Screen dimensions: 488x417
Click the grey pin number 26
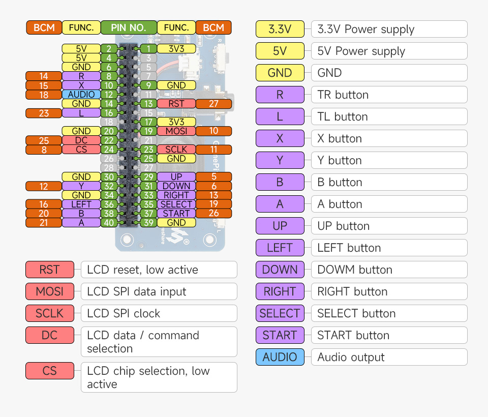[x=108, y=159]
